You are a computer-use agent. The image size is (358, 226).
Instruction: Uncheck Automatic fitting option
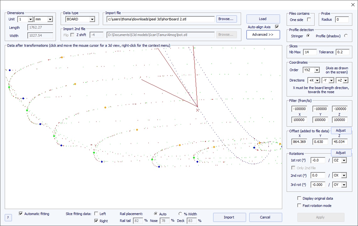click(x=21, y=214)
